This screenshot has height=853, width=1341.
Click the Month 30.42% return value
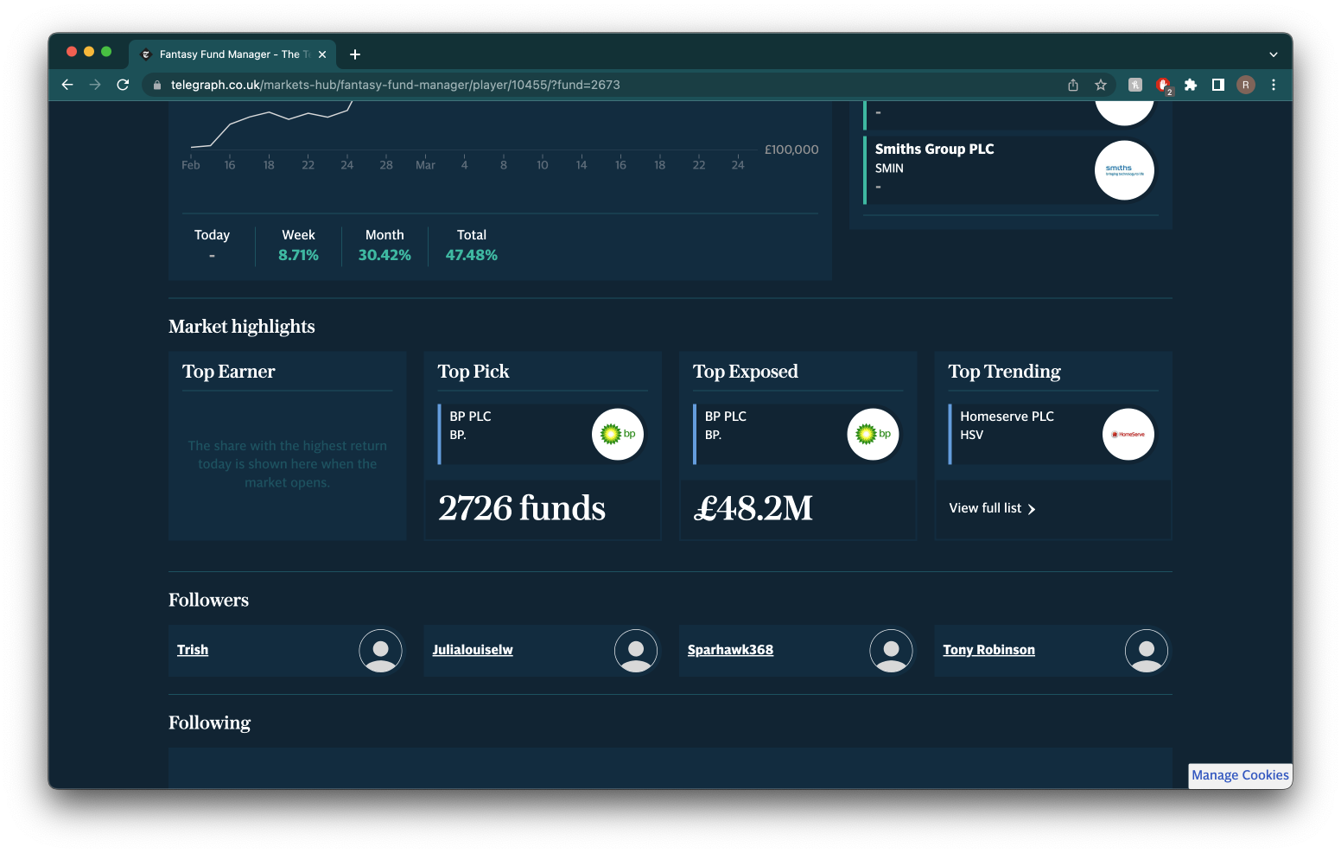[x=385, y=255]
